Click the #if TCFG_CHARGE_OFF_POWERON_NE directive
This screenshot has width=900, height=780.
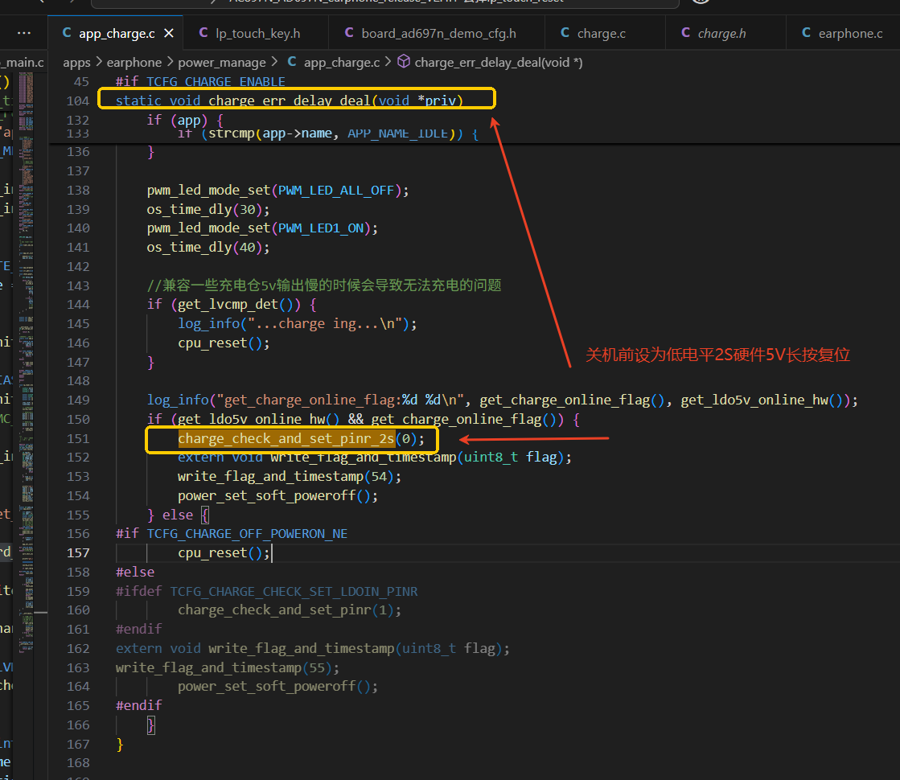232,534
